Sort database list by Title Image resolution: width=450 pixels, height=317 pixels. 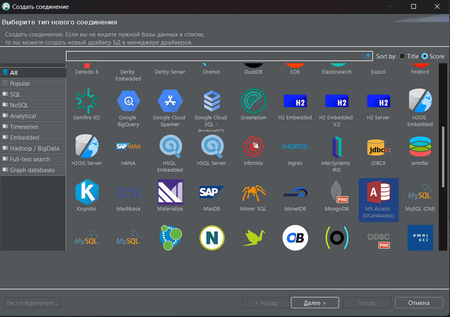[409, 56]
